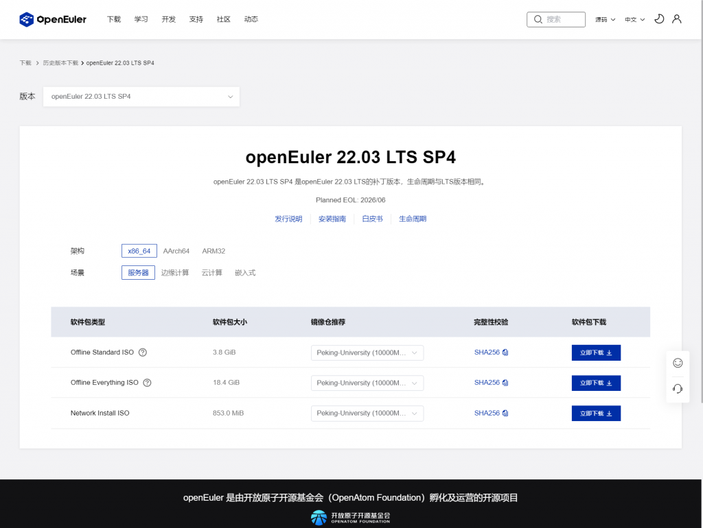Select 嵌入式 scenario
Screen dimensions: 703x528
[x=245, y=272]
